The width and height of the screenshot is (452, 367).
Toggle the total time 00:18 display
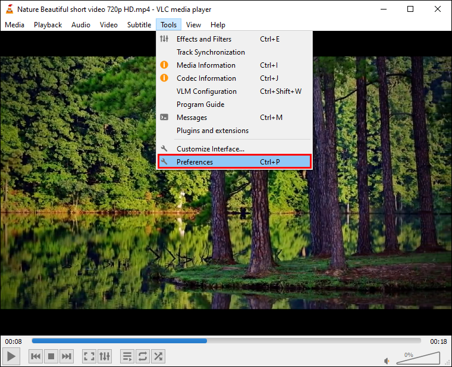coord(438,341)
